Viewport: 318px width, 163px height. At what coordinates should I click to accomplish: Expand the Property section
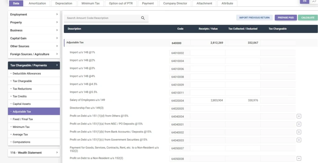click(x=34, y=22)
